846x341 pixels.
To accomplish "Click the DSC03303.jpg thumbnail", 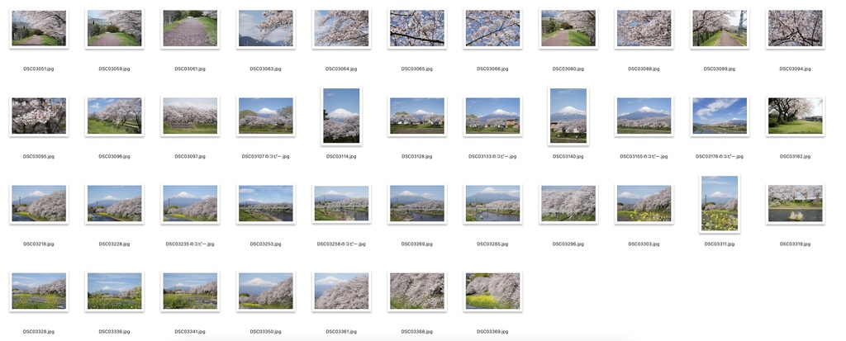I will [x=644, y=204].
